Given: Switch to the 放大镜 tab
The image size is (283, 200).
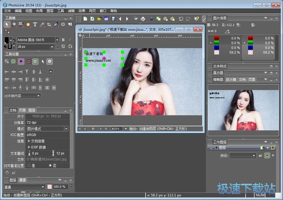Looking at the screenshot, I should point(230,80).
